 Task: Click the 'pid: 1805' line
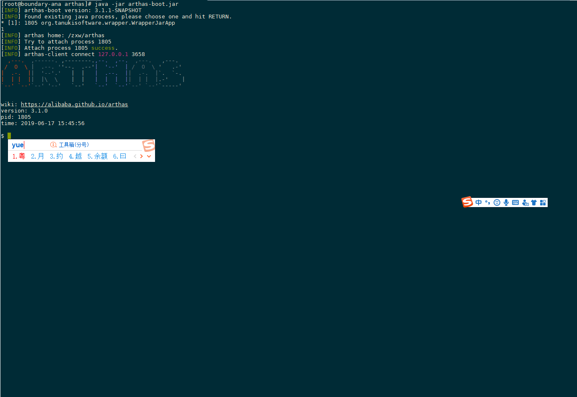16,117
